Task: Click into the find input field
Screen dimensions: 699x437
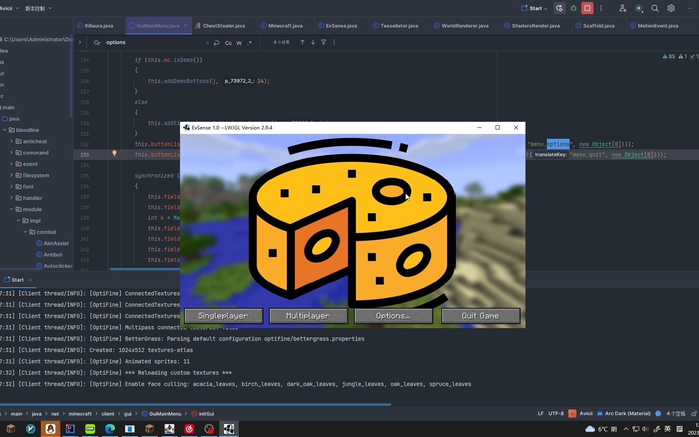Action: coord(154,42)
